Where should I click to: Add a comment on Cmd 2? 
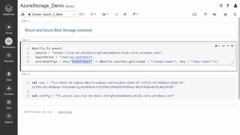click(233, 63)
